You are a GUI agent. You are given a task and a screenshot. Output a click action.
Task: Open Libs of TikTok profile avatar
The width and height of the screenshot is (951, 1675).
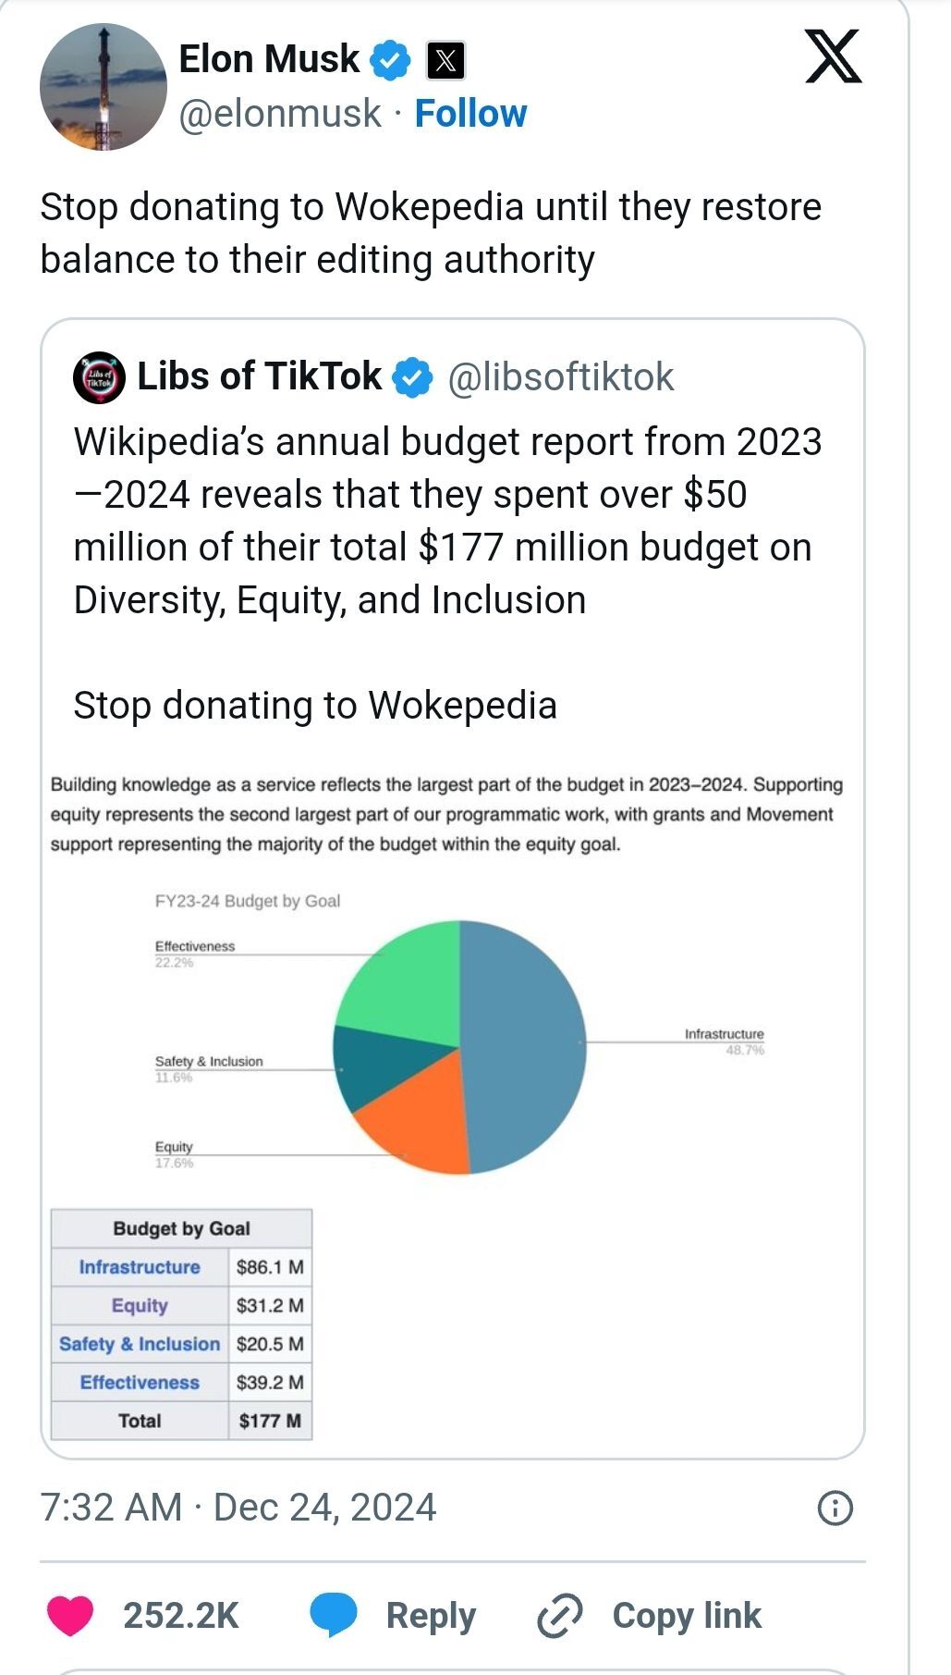pos(99,377)
